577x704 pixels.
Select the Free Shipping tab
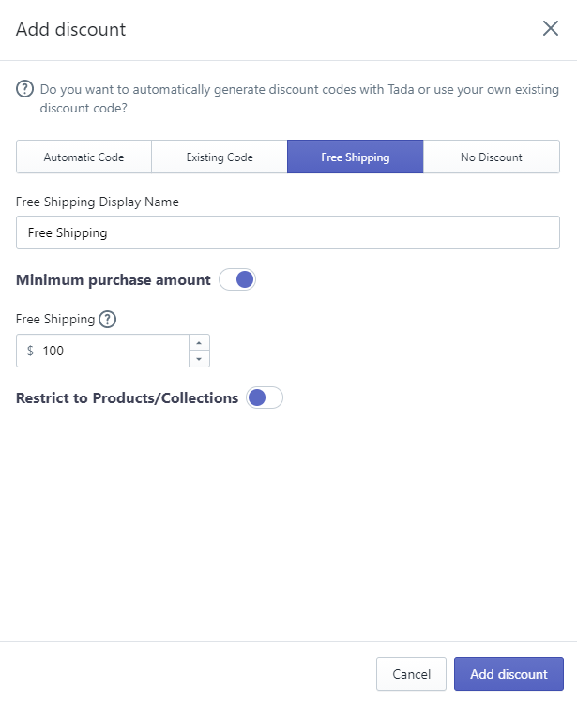tap(355, 157)
